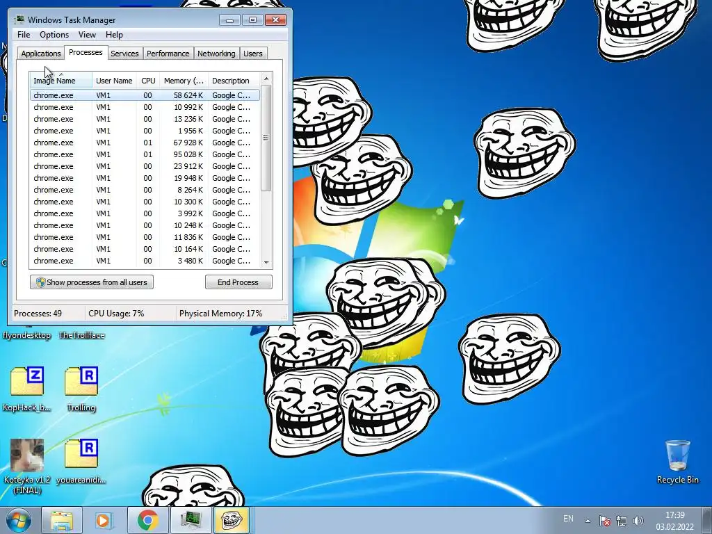Select chrome.exe row using 58 624 K
Viewport: 712px width, 534px height.
point(145,95)
